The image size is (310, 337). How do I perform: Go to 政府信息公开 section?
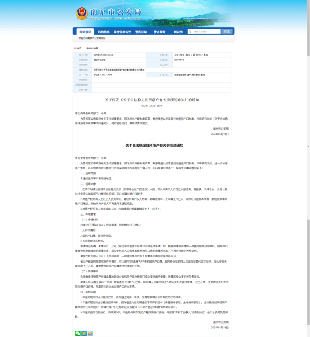click(x=122, y=32)
